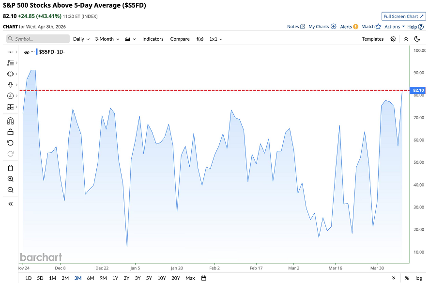Focus the Symbol search field
This screenshot has height=286, width=429.
point(38,39)
